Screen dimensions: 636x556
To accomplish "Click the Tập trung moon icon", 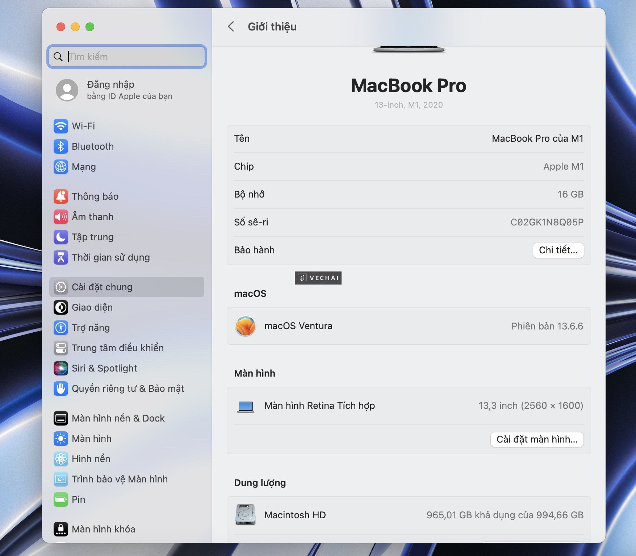I will [61, 237].
